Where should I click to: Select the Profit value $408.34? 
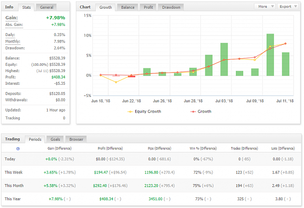[x=58, y=77]
